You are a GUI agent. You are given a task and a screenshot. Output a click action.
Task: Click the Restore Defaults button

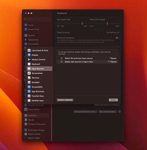click(65, 100)
